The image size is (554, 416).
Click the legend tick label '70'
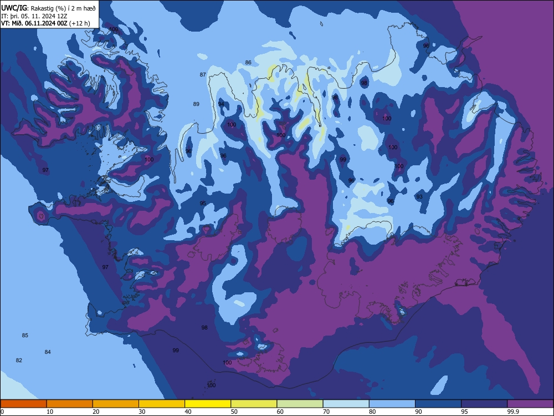coord(326,412)
